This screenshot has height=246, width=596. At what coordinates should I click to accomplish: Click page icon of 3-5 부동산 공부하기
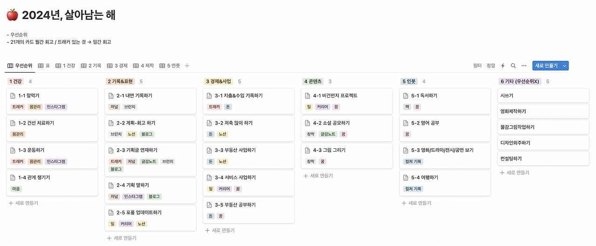(209, 205)
